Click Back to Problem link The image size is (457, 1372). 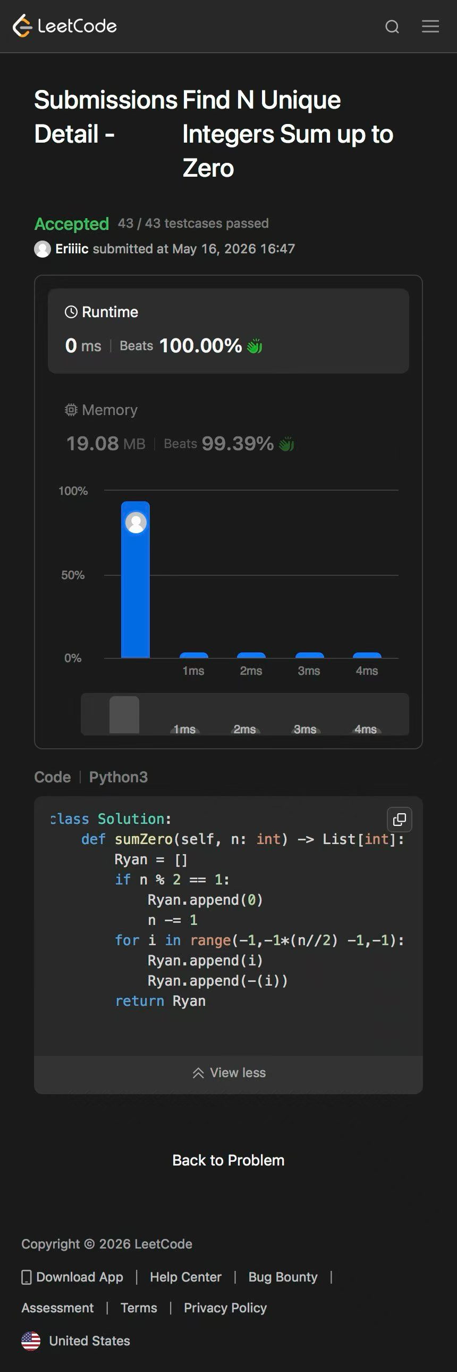pos(228,1160)
